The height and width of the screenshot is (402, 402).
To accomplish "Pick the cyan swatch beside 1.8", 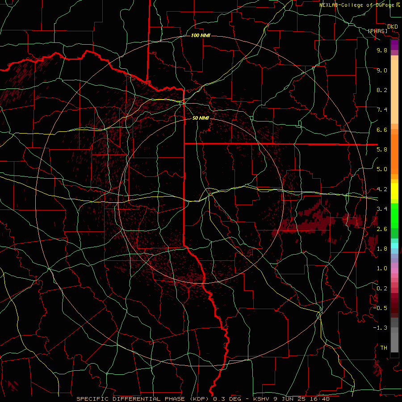I will tap(394, 246).
